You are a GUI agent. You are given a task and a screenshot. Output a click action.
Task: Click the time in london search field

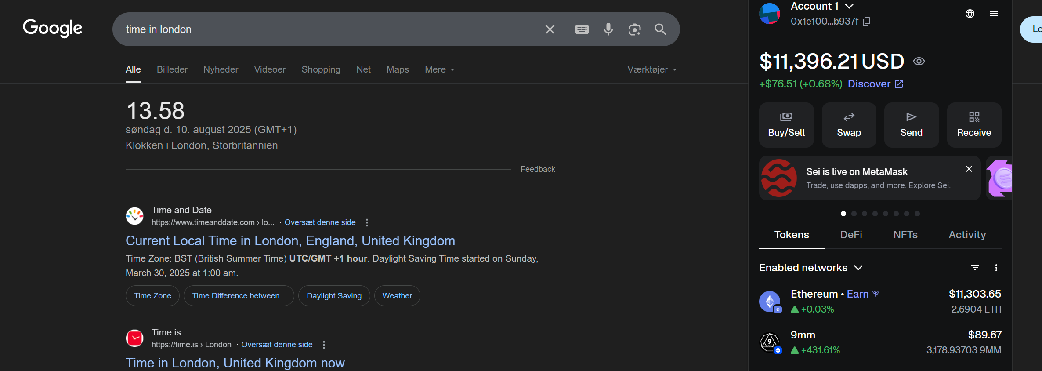pyautogui.click(x=325, y=29)
